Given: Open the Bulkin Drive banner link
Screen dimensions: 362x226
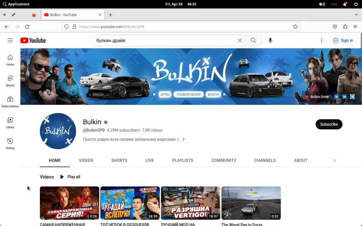Looking at the screenshot, I should 316,97.
